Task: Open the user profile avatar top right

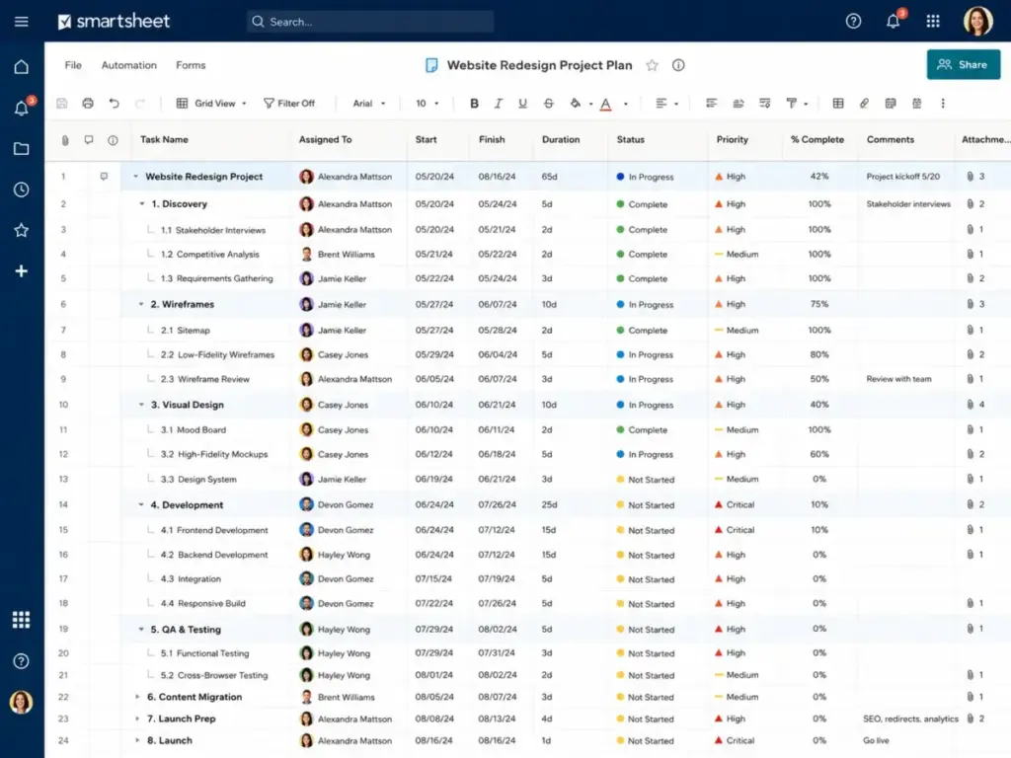Action: (978, 22)
